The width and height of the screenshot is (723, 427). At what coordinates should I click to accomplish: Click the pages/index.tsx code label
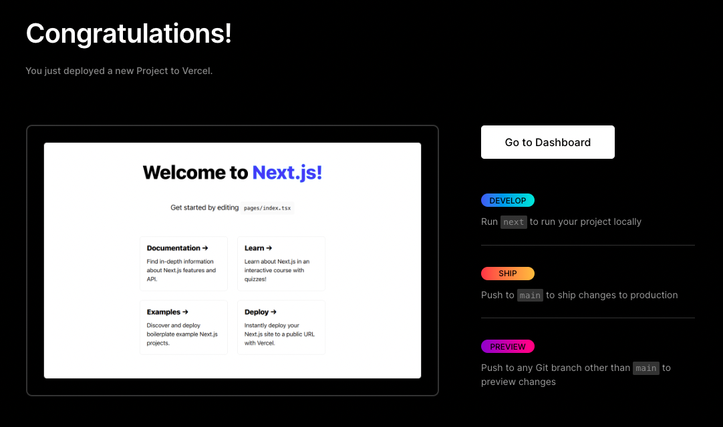[x=267, y=208]
